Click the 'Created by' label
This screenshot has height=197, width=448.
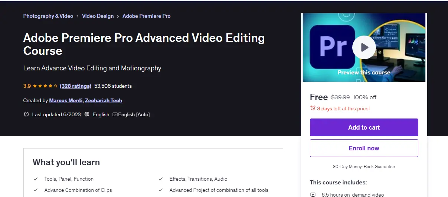pyautogui.click(x=35, y=100)
